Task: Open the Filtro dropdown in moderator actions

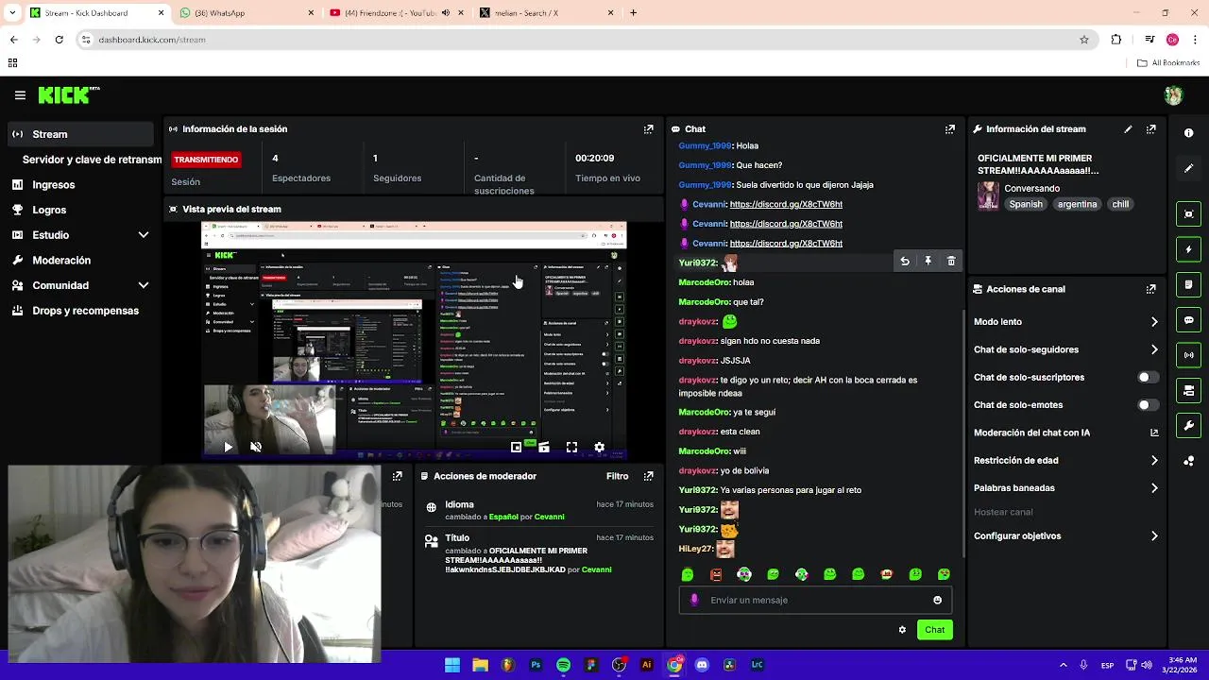Action: [617, 476]
